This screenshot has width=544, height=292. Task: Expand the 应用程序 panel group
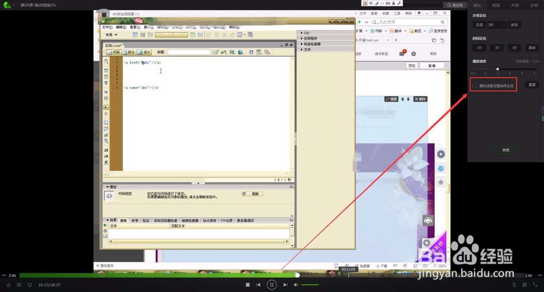pos(309,39)
